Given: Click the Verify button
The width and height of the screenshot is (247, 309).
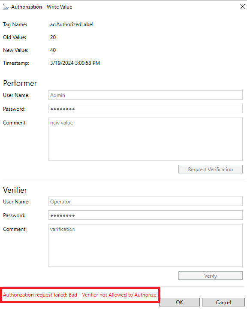Looking at the screenshot, I should [211, 276].
